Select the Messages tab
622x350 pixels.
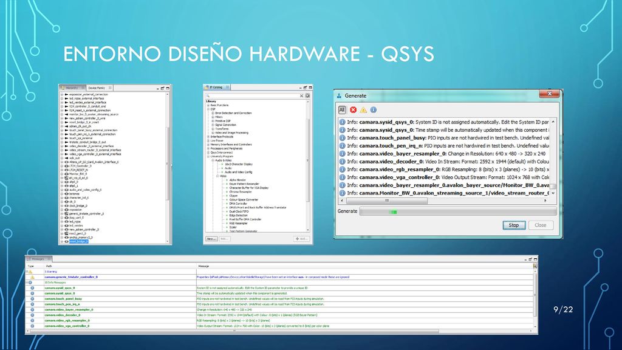click(x=38, y=259)
